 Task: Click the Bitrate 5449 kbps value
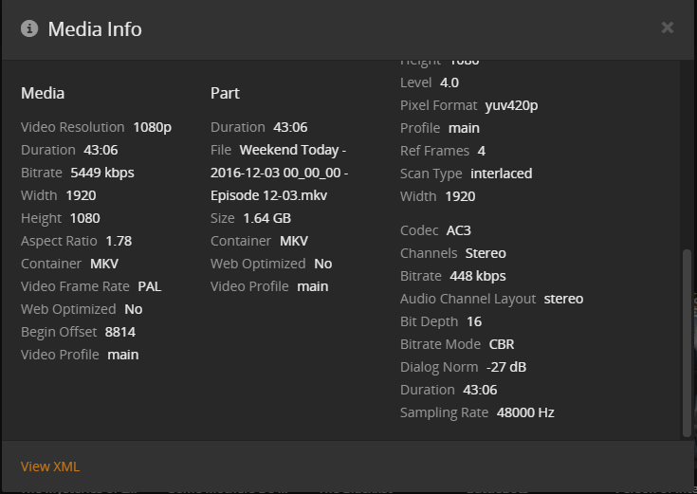coord(102,173)
